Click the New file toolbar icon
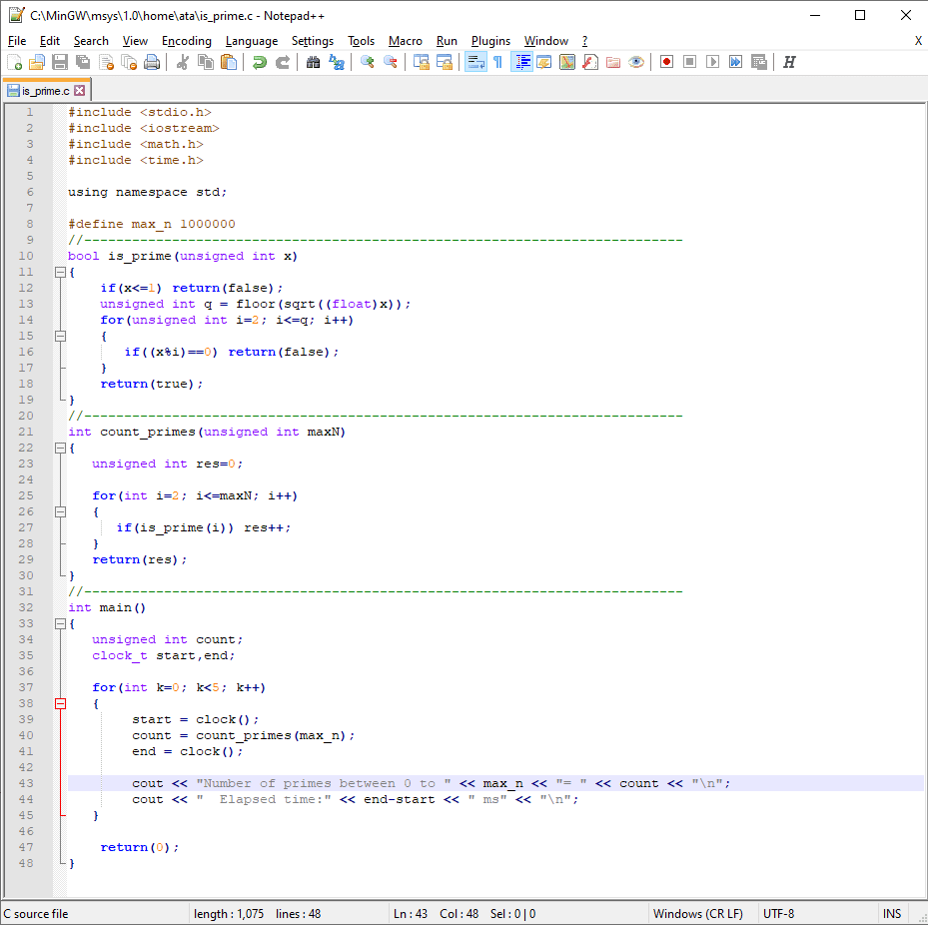Screen dimensions: 928x925 [14, 62]
